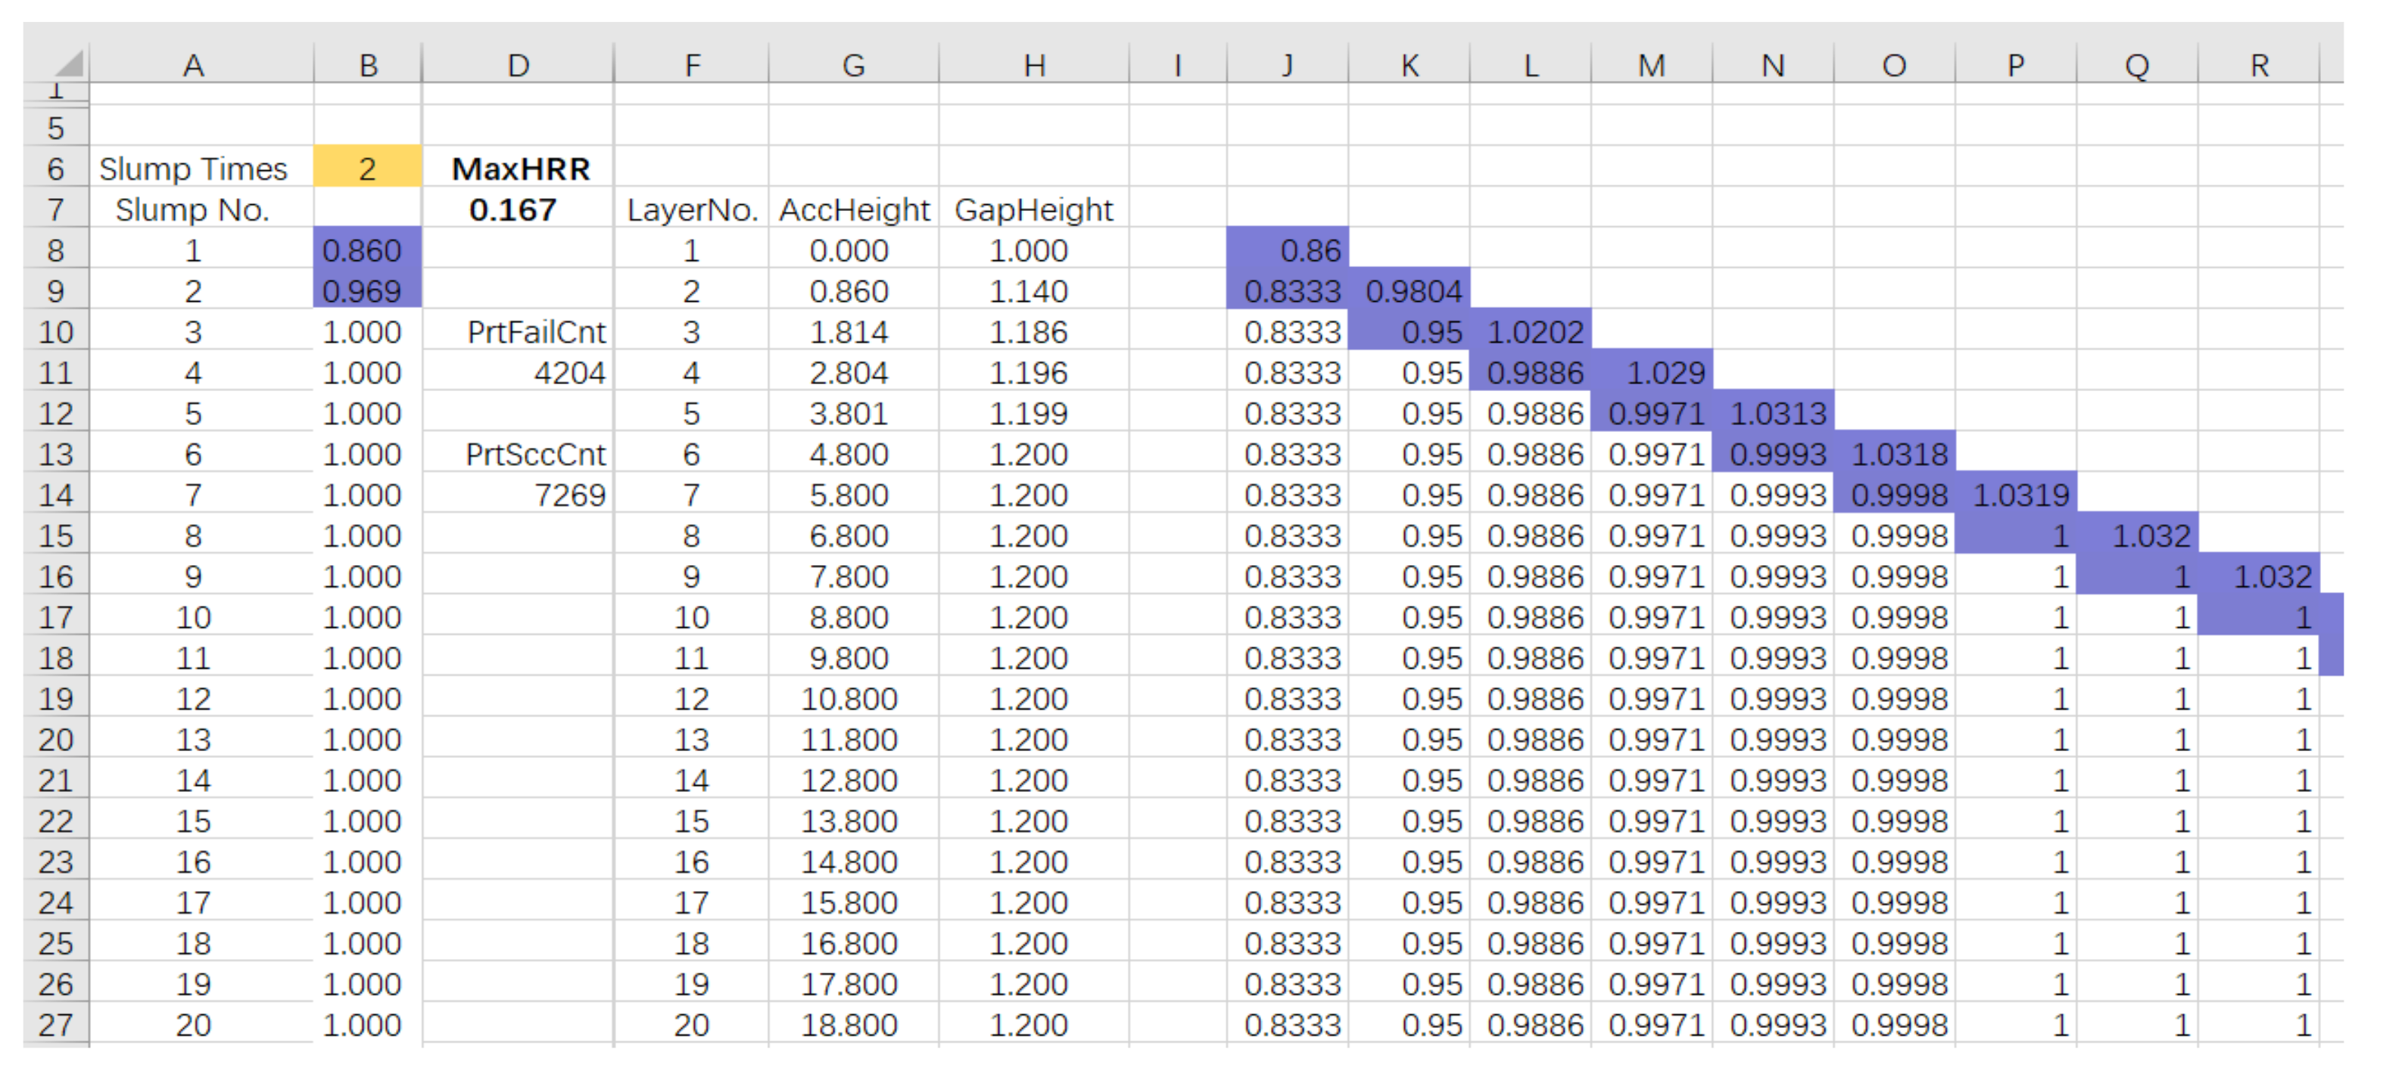Select row 6 header
This screenshot has height=1065, width=2383.
click(55, 168)
